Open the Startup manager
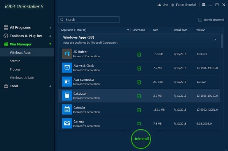 (15, 61)
